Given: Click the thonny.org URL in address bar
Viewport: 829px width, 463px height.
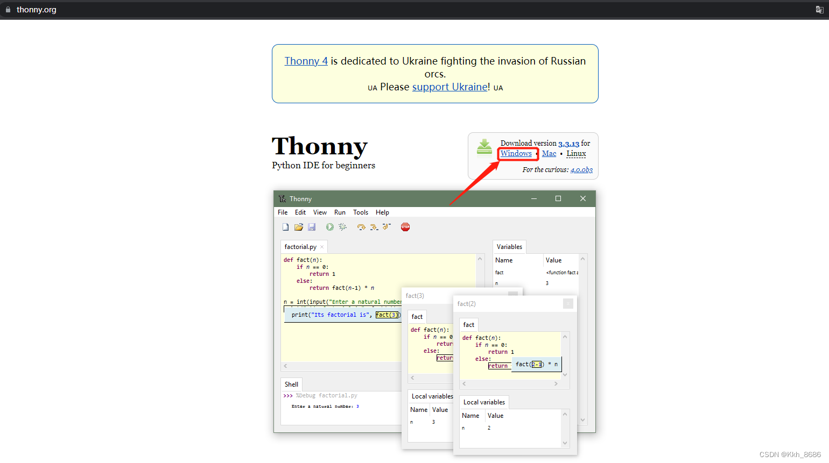Looking at the screenshot, I should click(36, 10).
